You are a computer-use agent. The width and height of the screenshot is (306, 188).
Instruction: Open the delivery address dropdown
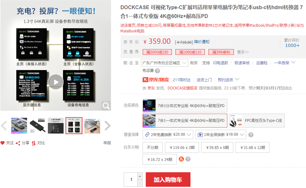pos(164,63)
